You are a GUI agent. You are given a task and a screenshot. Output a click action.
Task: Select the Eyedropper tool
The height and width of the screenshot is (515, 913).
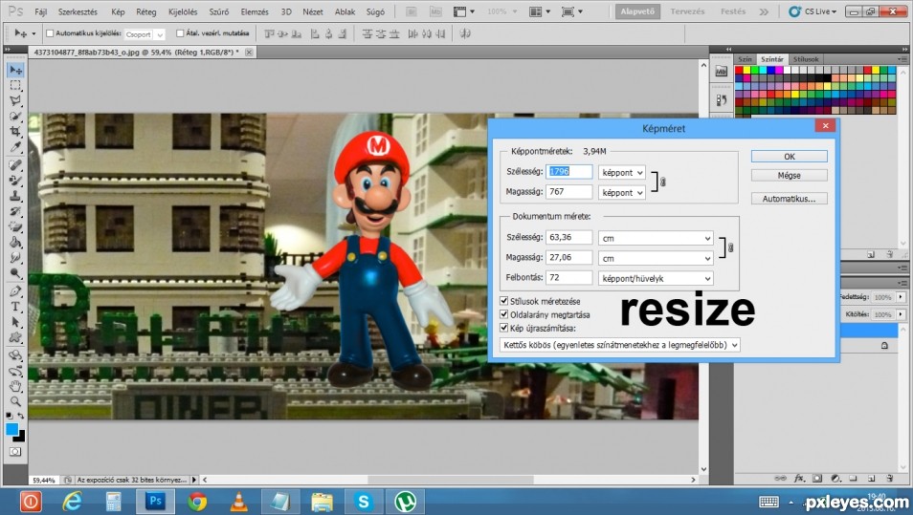coord(15,146)
